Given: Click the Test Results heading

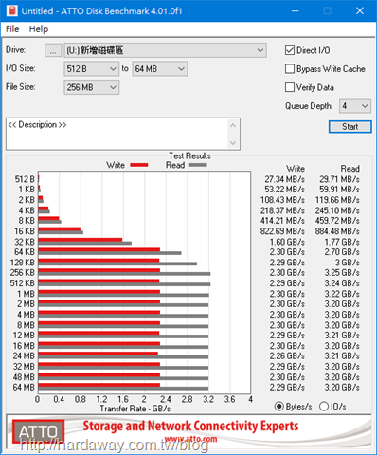Looking at the screenshot, I should pyautogui.click(x=189, y=155).
